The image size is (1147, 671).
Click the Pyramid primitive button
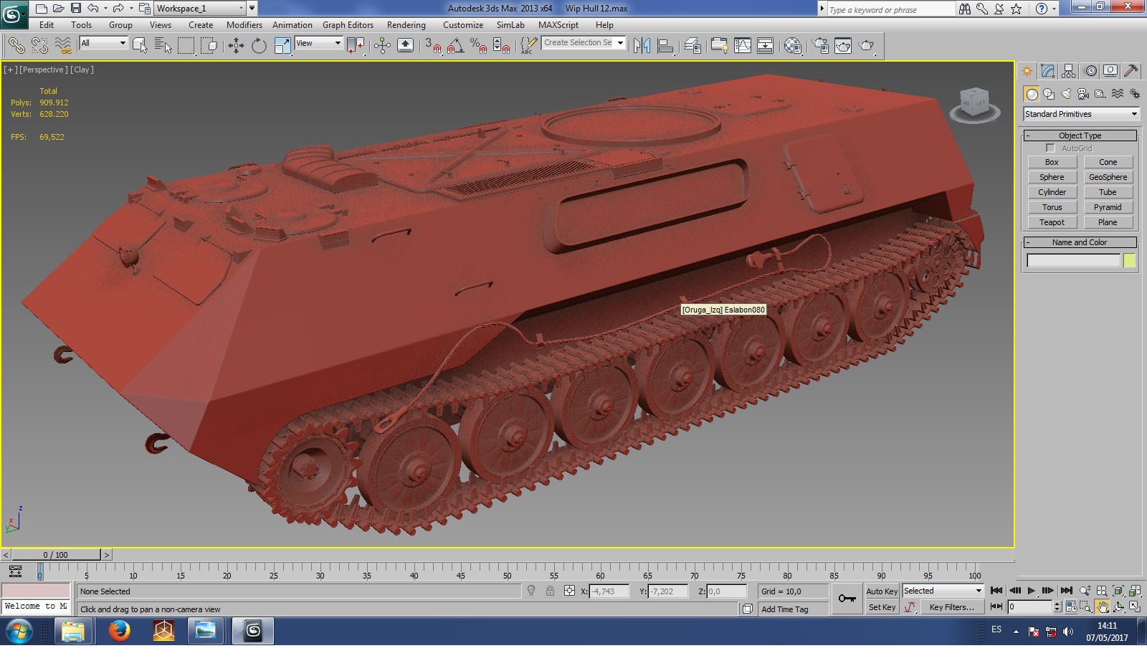tap(1108, 207)
